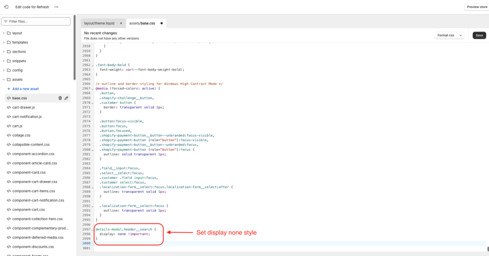
Task: Click 'details-modal.header__search {' line
Action: 126,230
